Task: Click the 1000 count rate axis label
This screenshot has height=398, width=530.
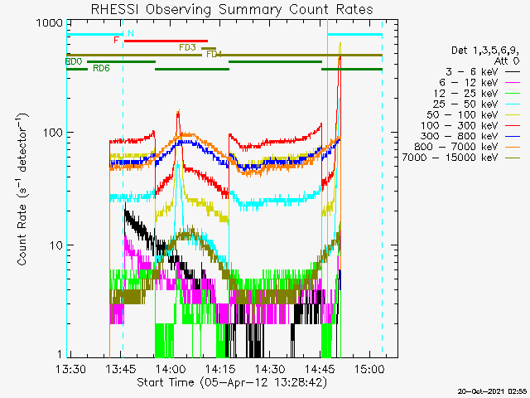Action: [x=50, y=23]
